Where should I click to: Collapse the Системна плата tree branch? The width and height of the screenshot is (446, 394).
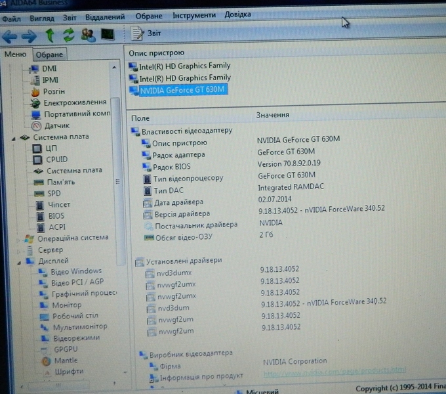[x=14, y=137]
